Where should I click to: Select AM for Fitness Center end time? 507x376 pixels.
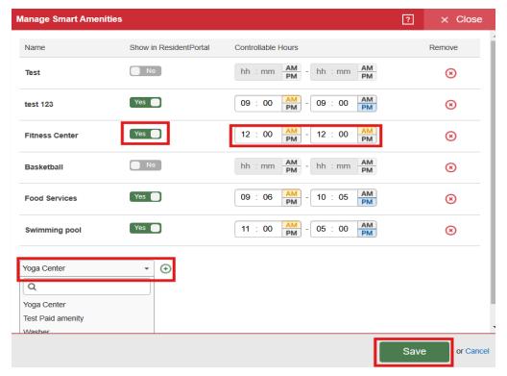point(367,131)
